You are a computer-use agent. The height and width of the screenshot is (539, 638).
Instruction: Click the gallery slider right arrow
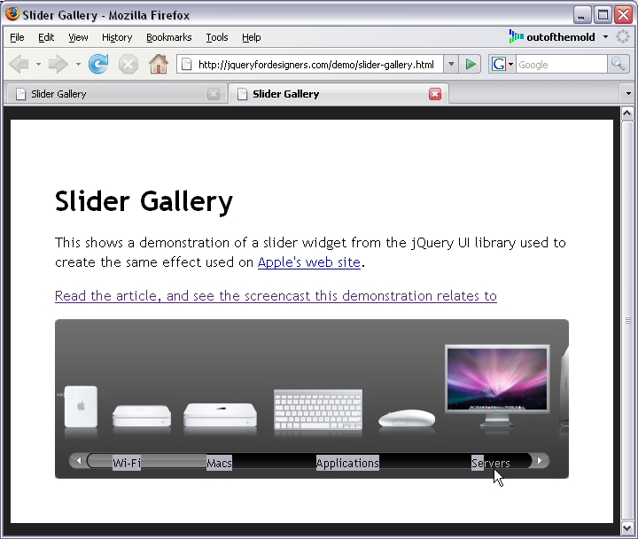[x=540, y=461]
